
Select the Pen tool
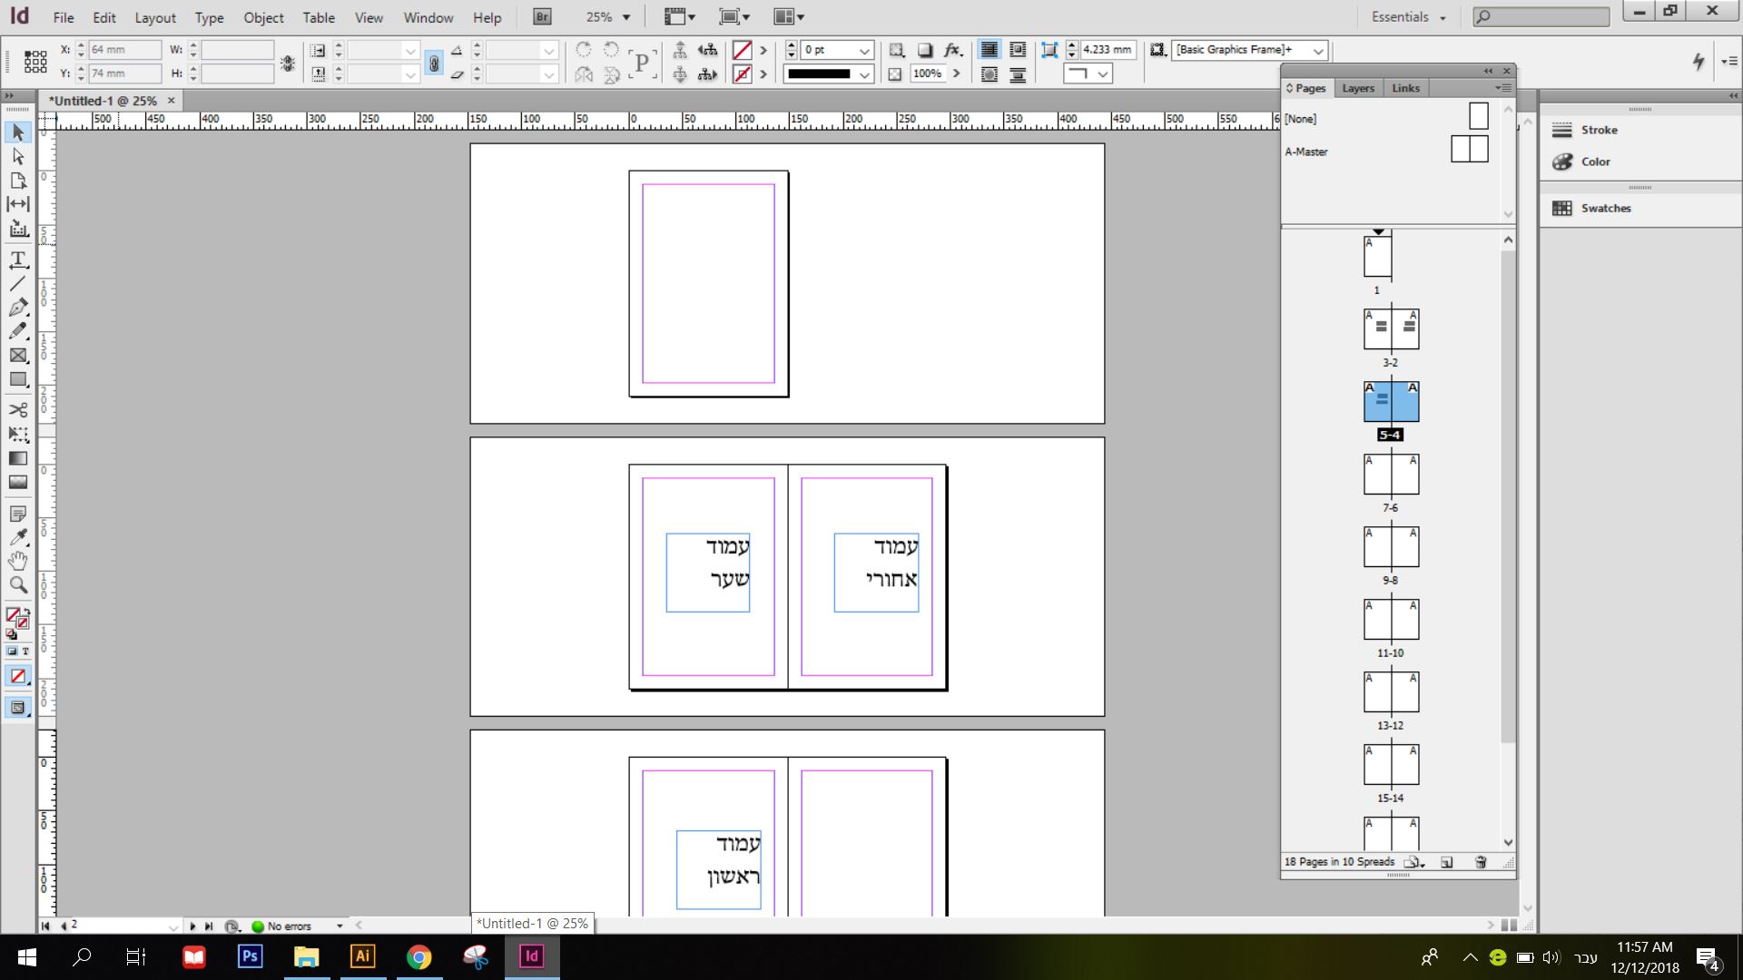(17, 308)
